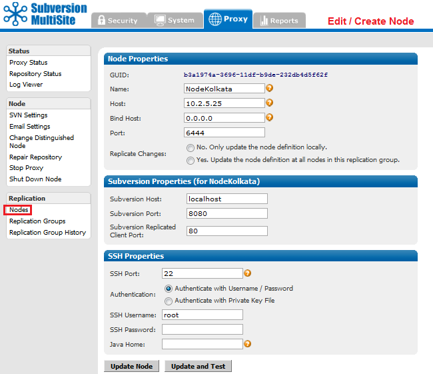Click the help icon beside Host field
The width and height of the screenshot is (433, 374).
(270, 103)
